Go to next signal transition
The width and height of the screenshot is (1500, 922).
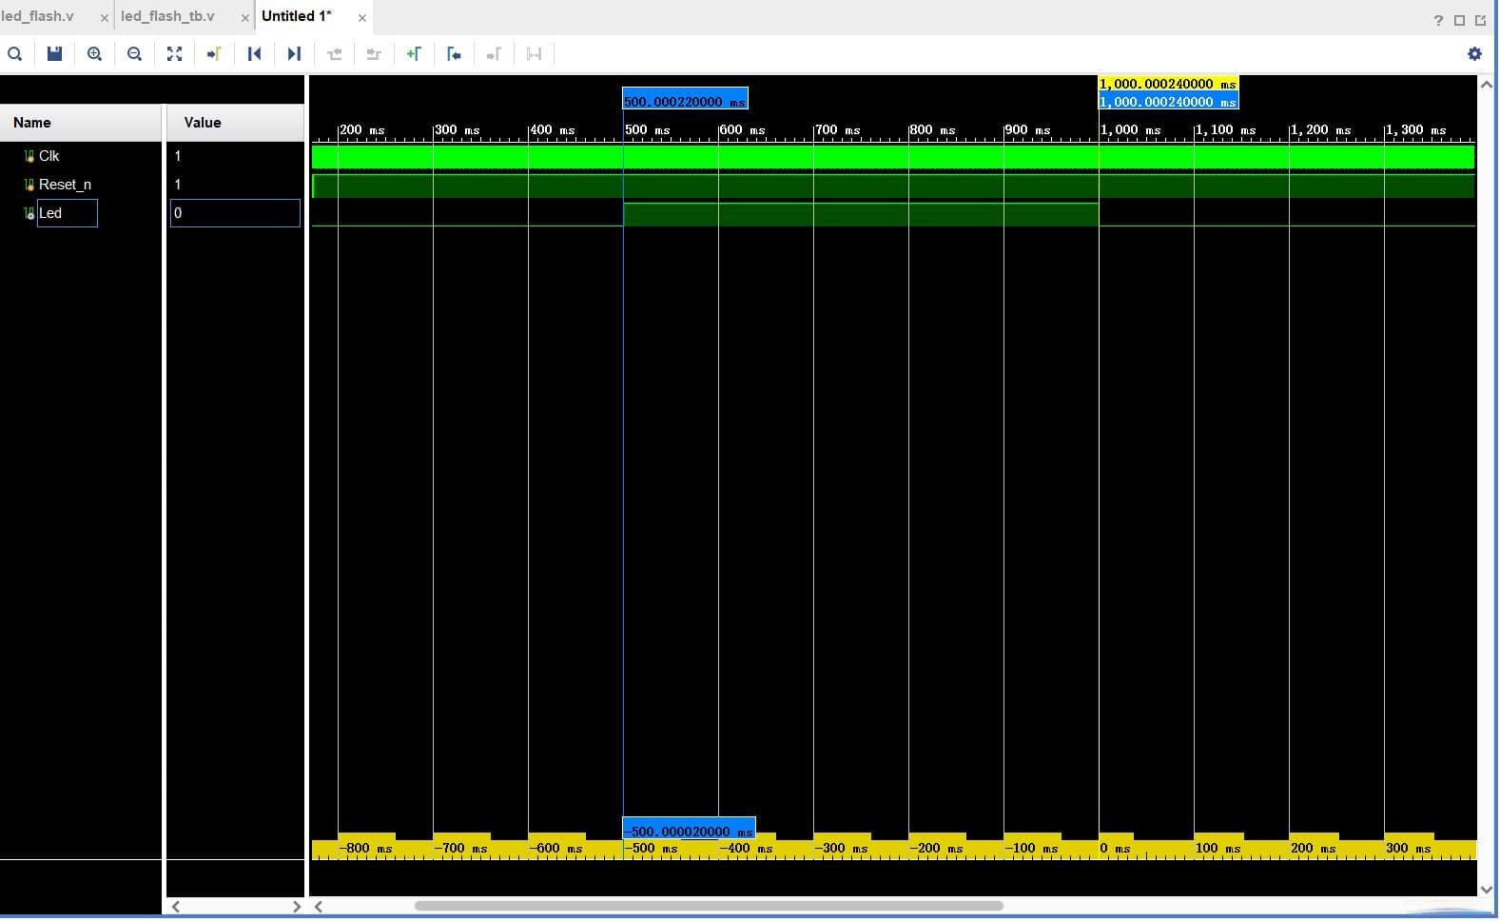click(374, 54)
